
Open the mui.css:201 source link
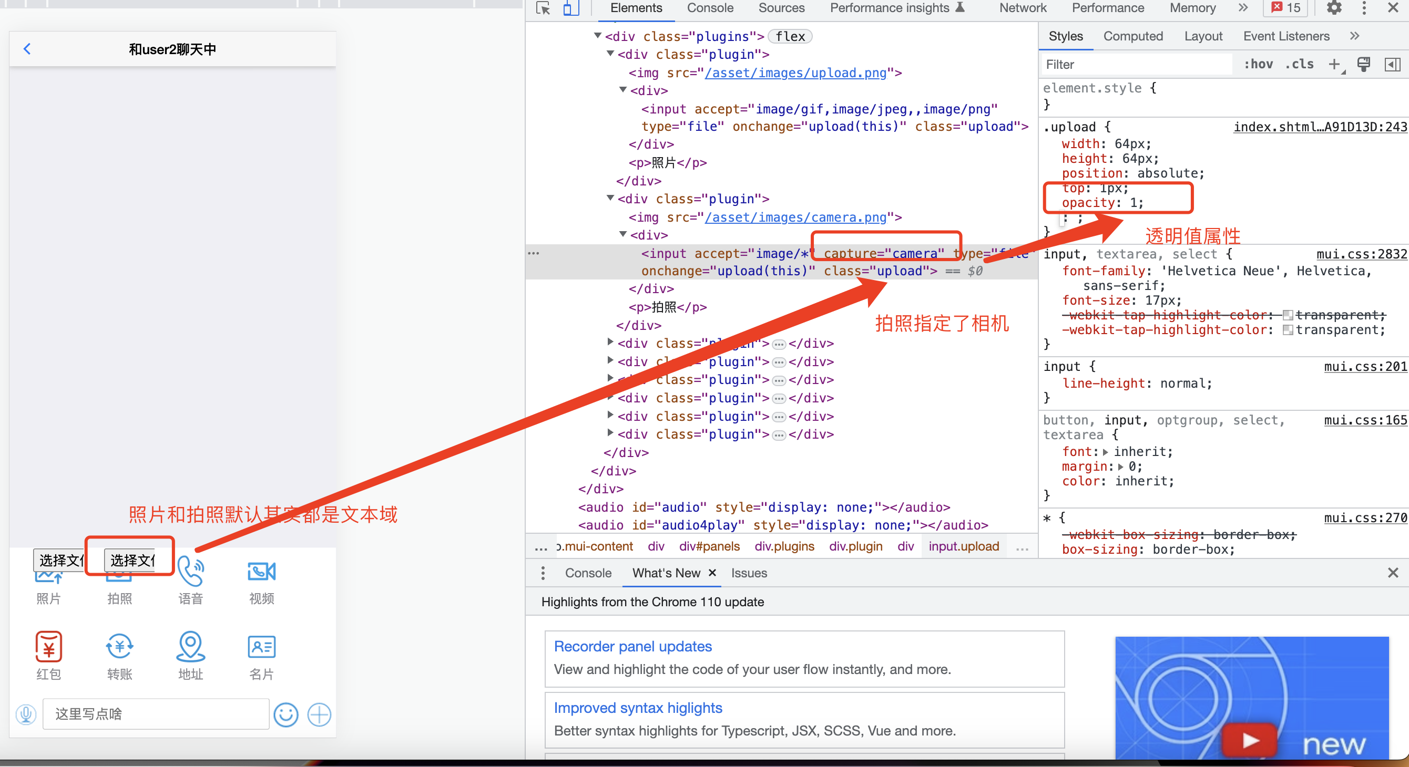click(1365, 366)
